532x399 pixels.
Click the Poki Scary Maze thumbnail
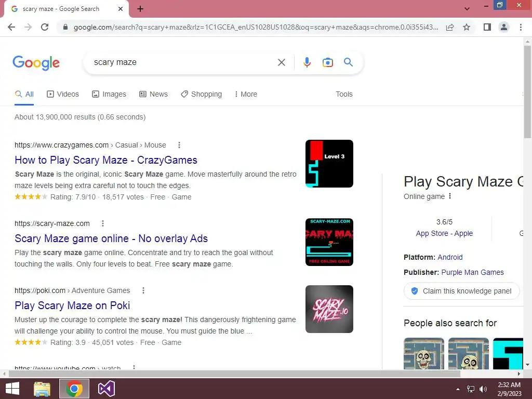[x=329, y=309]
